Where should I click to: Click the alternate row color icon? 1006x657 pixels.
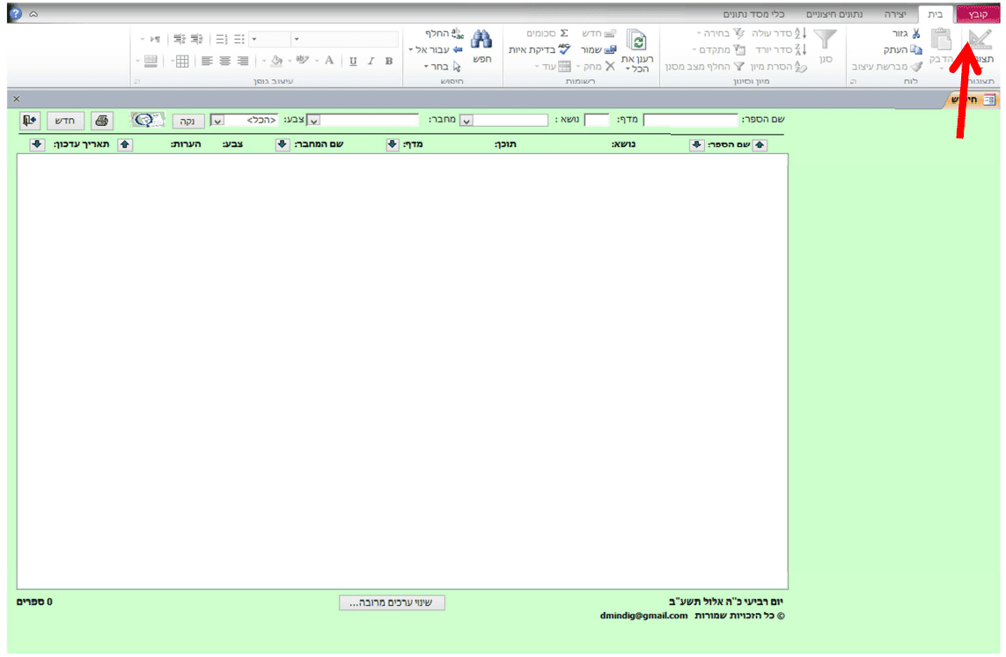click(x=151, y=62)
